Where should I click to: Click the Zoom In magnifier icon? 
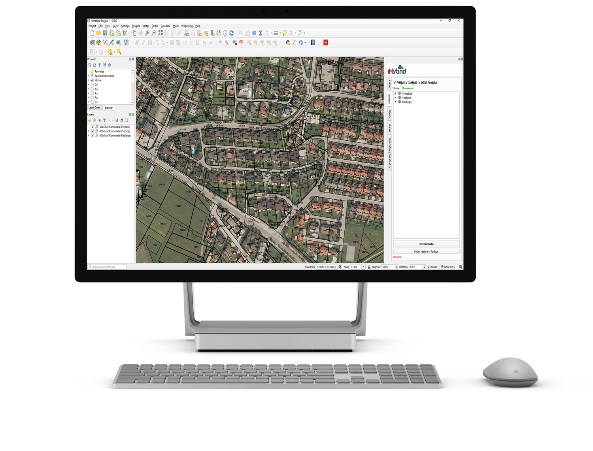pos(147,33)
